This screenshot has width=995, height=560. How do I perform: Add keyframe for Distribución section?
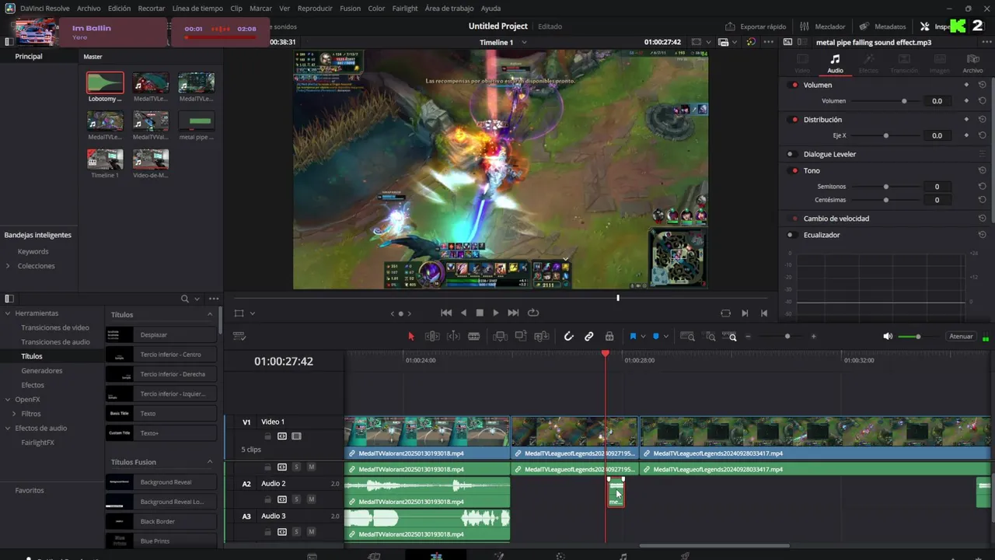966,120
